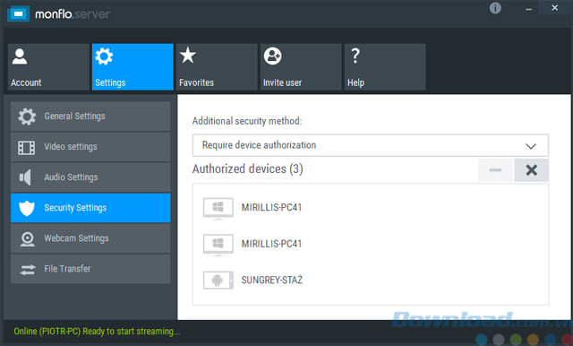The width and height of the screenshot is (573, 346).
Task: Open the Invite user tab
Action: pos(301,67)
